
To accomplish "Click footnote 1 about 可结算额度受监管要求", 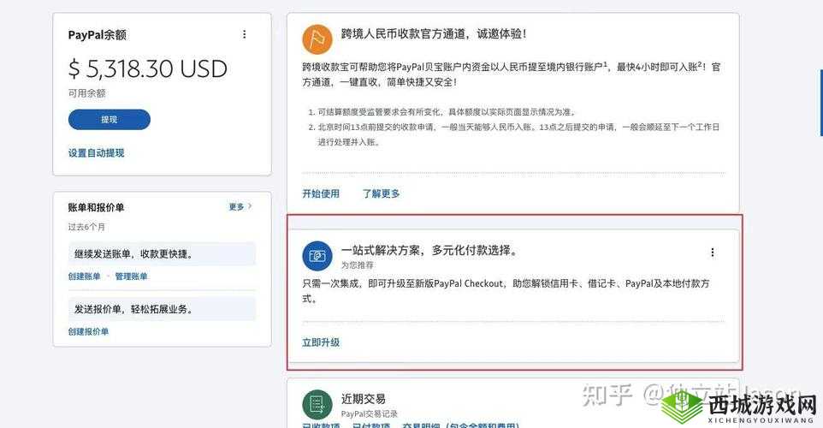I will 447,112.
